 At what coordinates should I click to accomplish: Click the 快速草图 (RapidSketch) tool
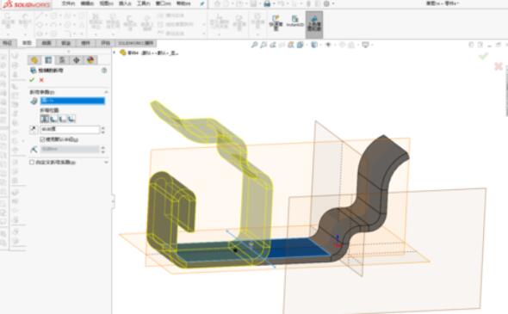(276, 24)
